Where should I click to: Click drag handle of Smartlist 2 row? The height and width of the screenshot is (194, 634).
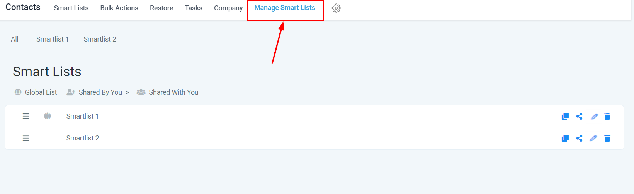click(x=26, y=138)
